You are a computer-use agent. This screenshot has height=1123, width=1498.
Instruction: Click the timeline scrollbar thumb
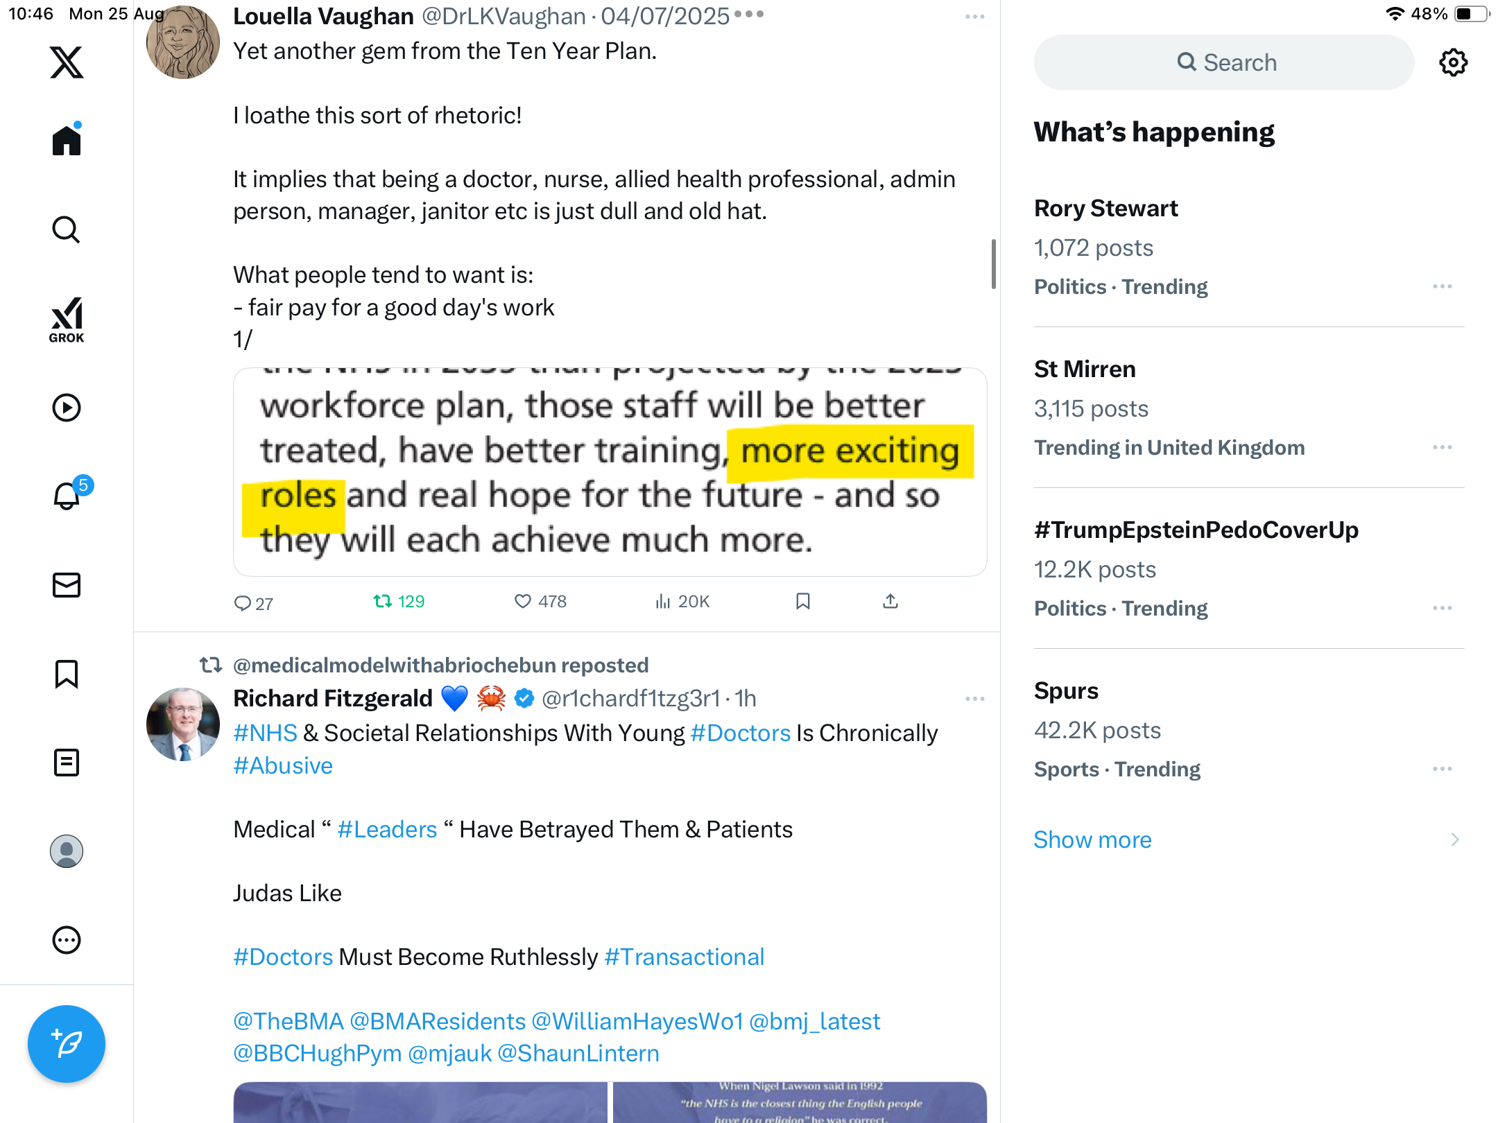click(x=993, y=263)
